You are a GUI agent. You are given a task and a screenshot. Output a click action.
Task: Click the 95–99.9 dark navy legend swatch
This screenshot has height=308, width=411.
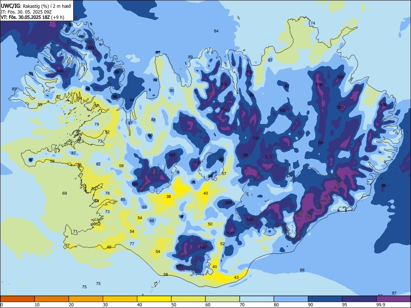[x=359, y=299]
